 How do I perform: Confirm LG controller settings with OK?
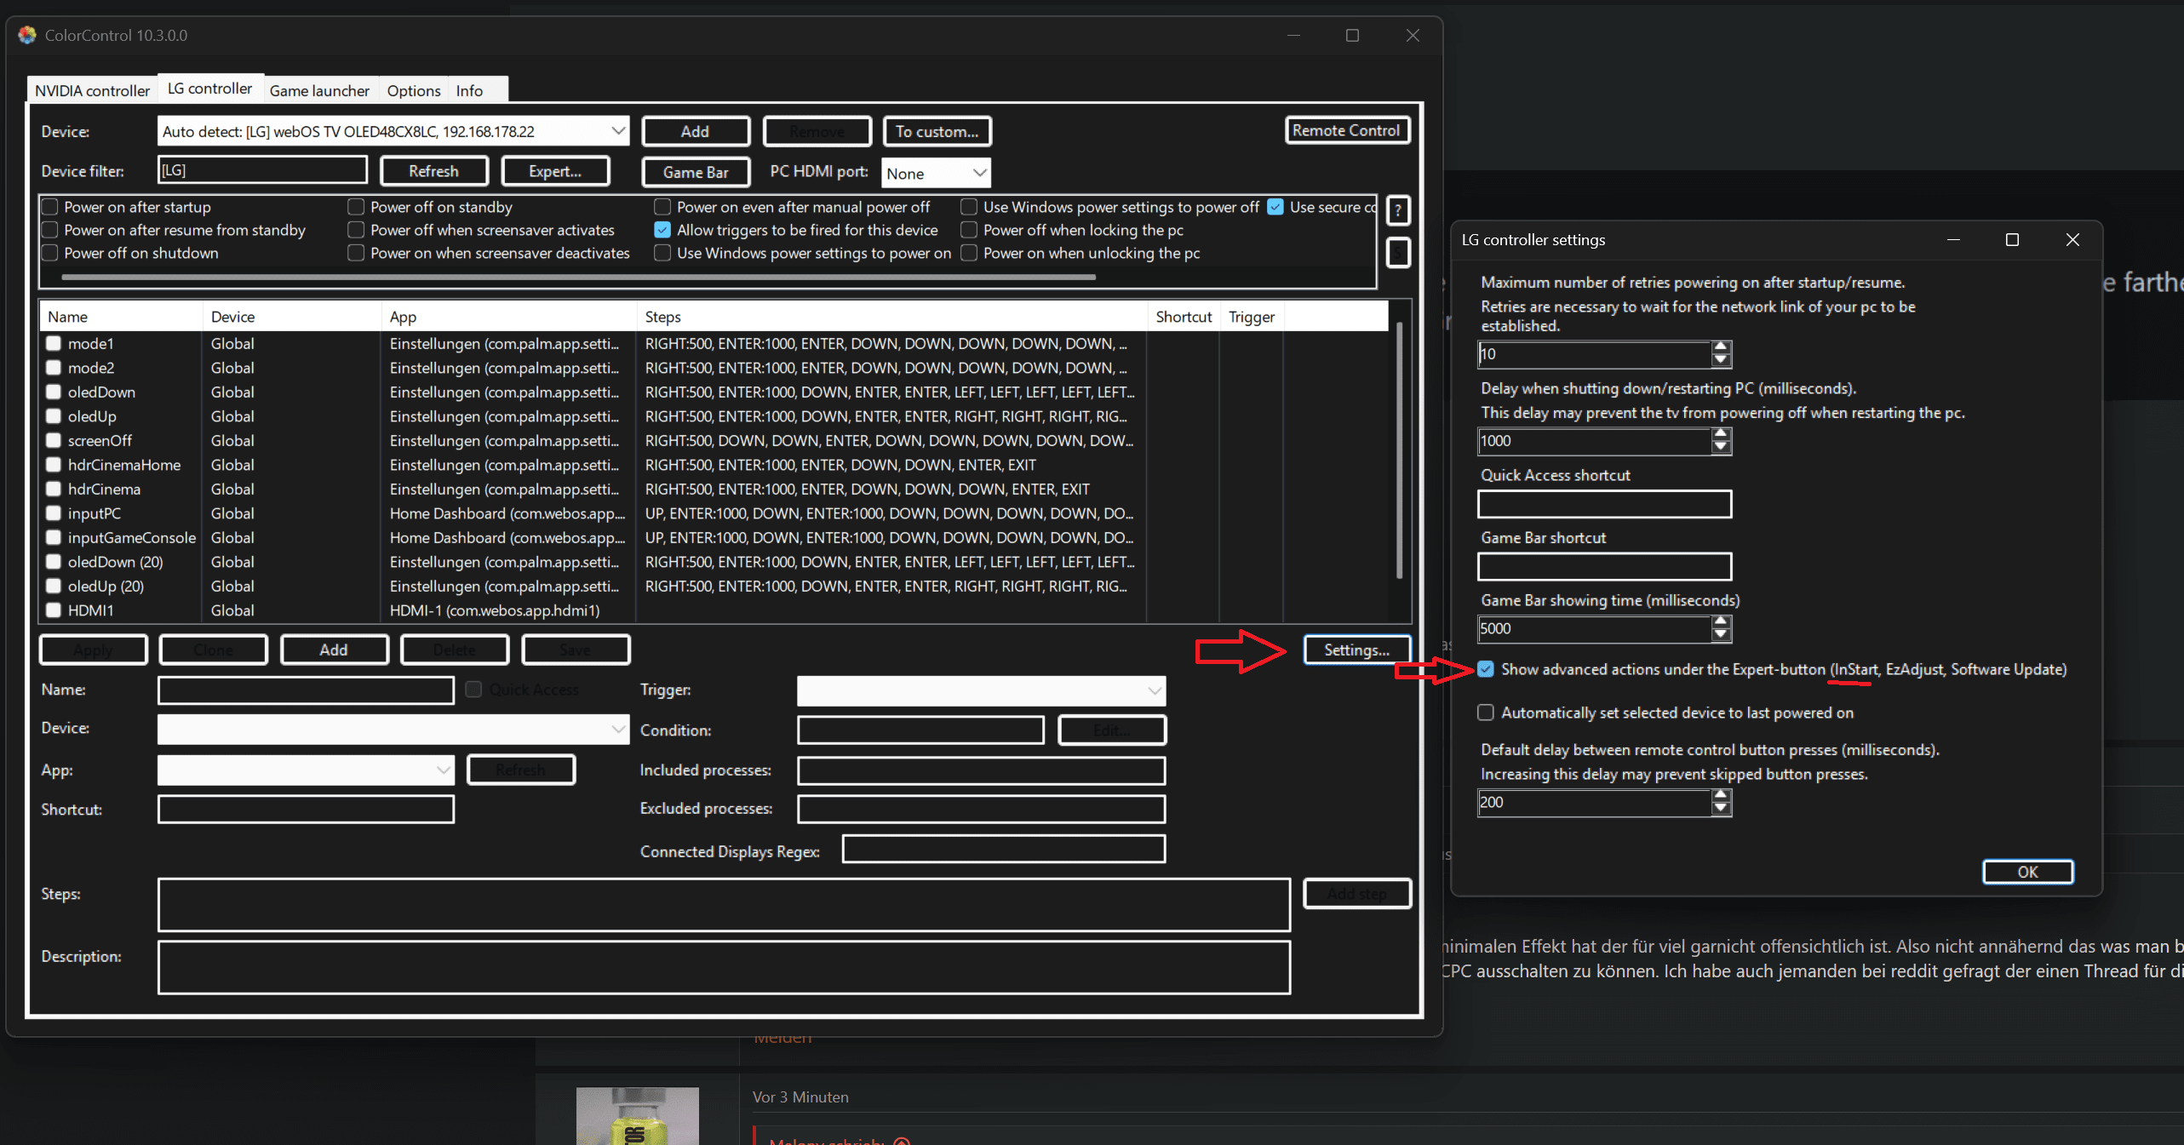[2027, 872]
